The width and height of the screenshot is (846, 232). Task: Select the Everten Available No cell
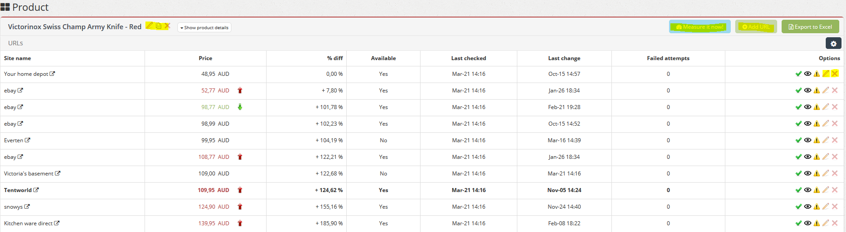(383, 140)
